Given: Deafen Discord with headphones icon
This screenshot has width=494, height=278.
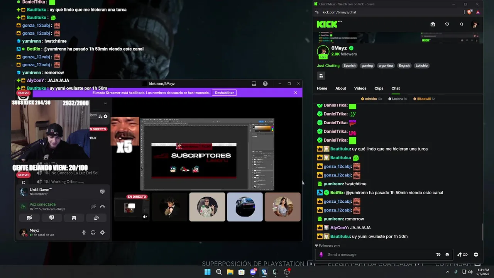Looking at the screenshot, I should [93, 232].
